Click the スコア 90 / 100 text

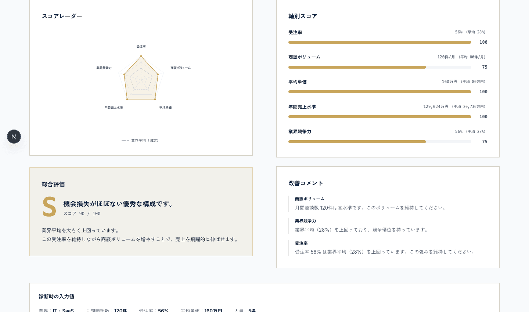pos(82,214)
